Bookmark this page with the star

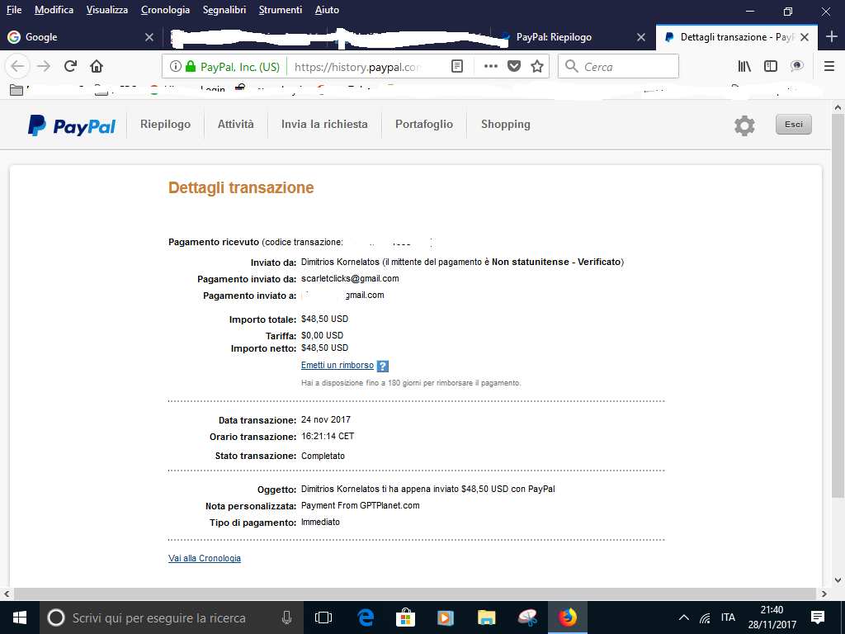(x=536, y=66)
